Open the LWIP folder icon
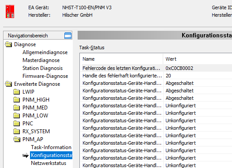 point(16,92)
